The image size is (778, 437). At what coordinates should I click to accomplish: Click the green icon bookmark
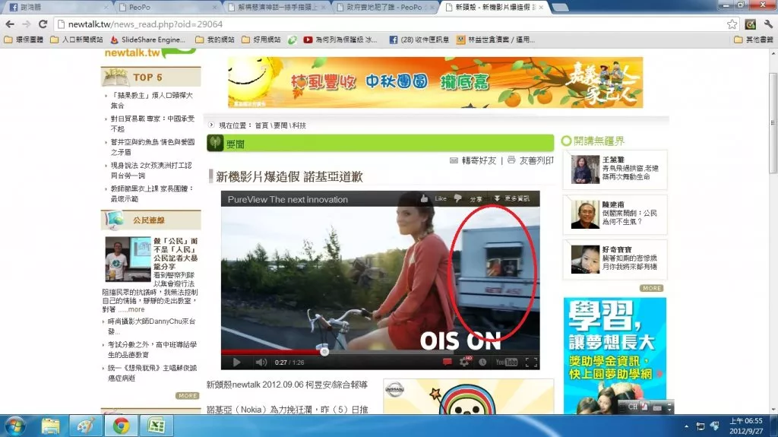click(293, 40)
